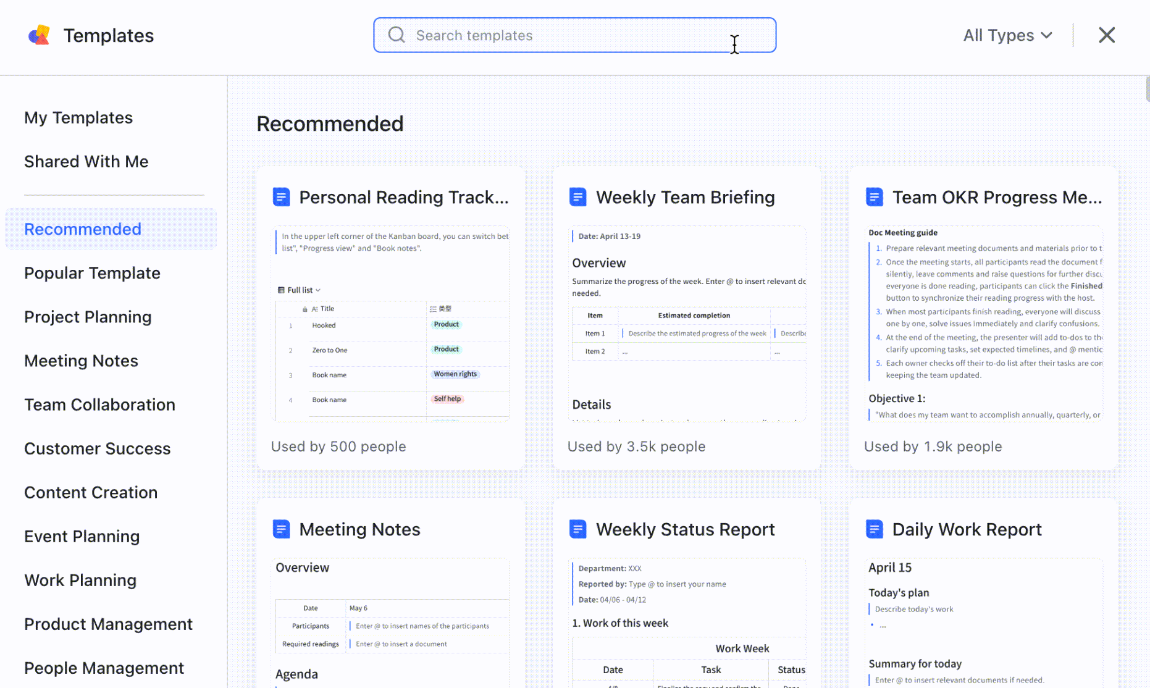1150x688 pixels.
Task: Click the Search templates input field
Action: point(568,35)
